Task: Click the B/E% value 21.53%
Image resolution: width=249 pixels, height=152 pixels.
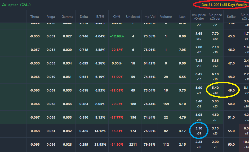Action: [100, 144]
